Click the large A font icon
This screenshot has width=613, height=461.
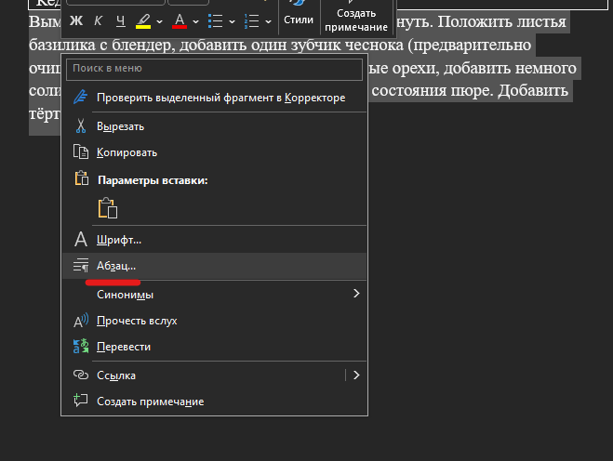(81, 239)
